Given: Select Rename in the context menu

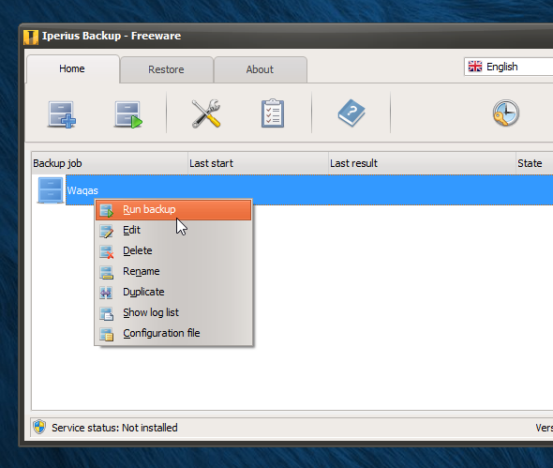Looking at the screenshot, I should (x=173, y=271).
